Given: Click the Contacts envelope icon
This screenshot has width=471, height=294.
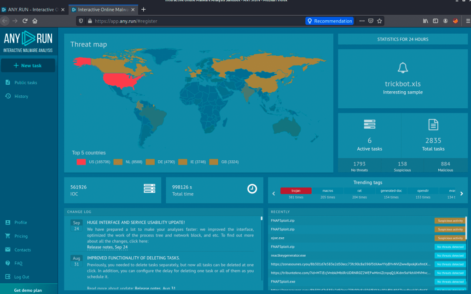Looking at the screenshot, I should (8, 250).
